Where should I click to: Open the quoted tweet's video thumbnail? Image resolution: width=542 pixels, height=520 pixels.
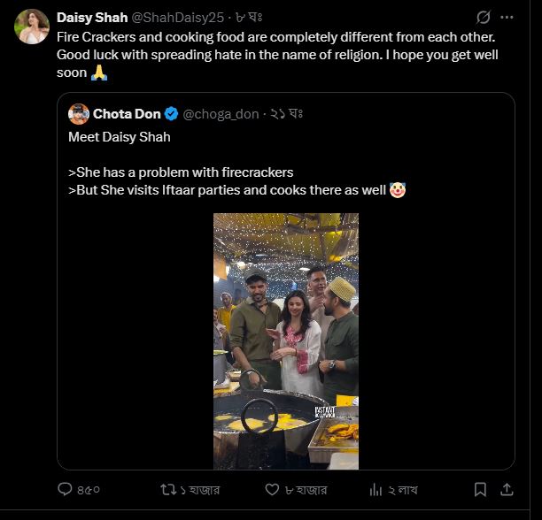coord(286,340)
